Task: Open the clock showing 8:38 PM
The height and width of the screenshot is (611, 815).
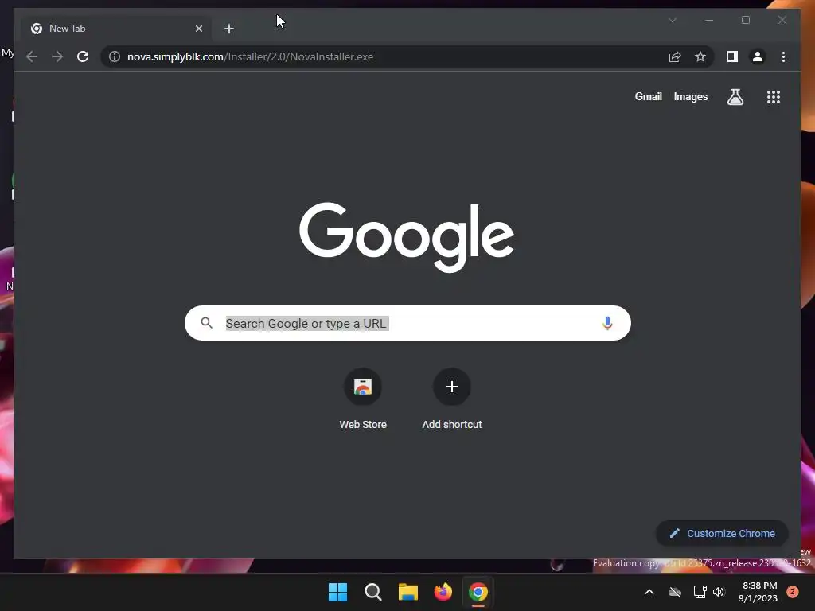Action: 758,592
